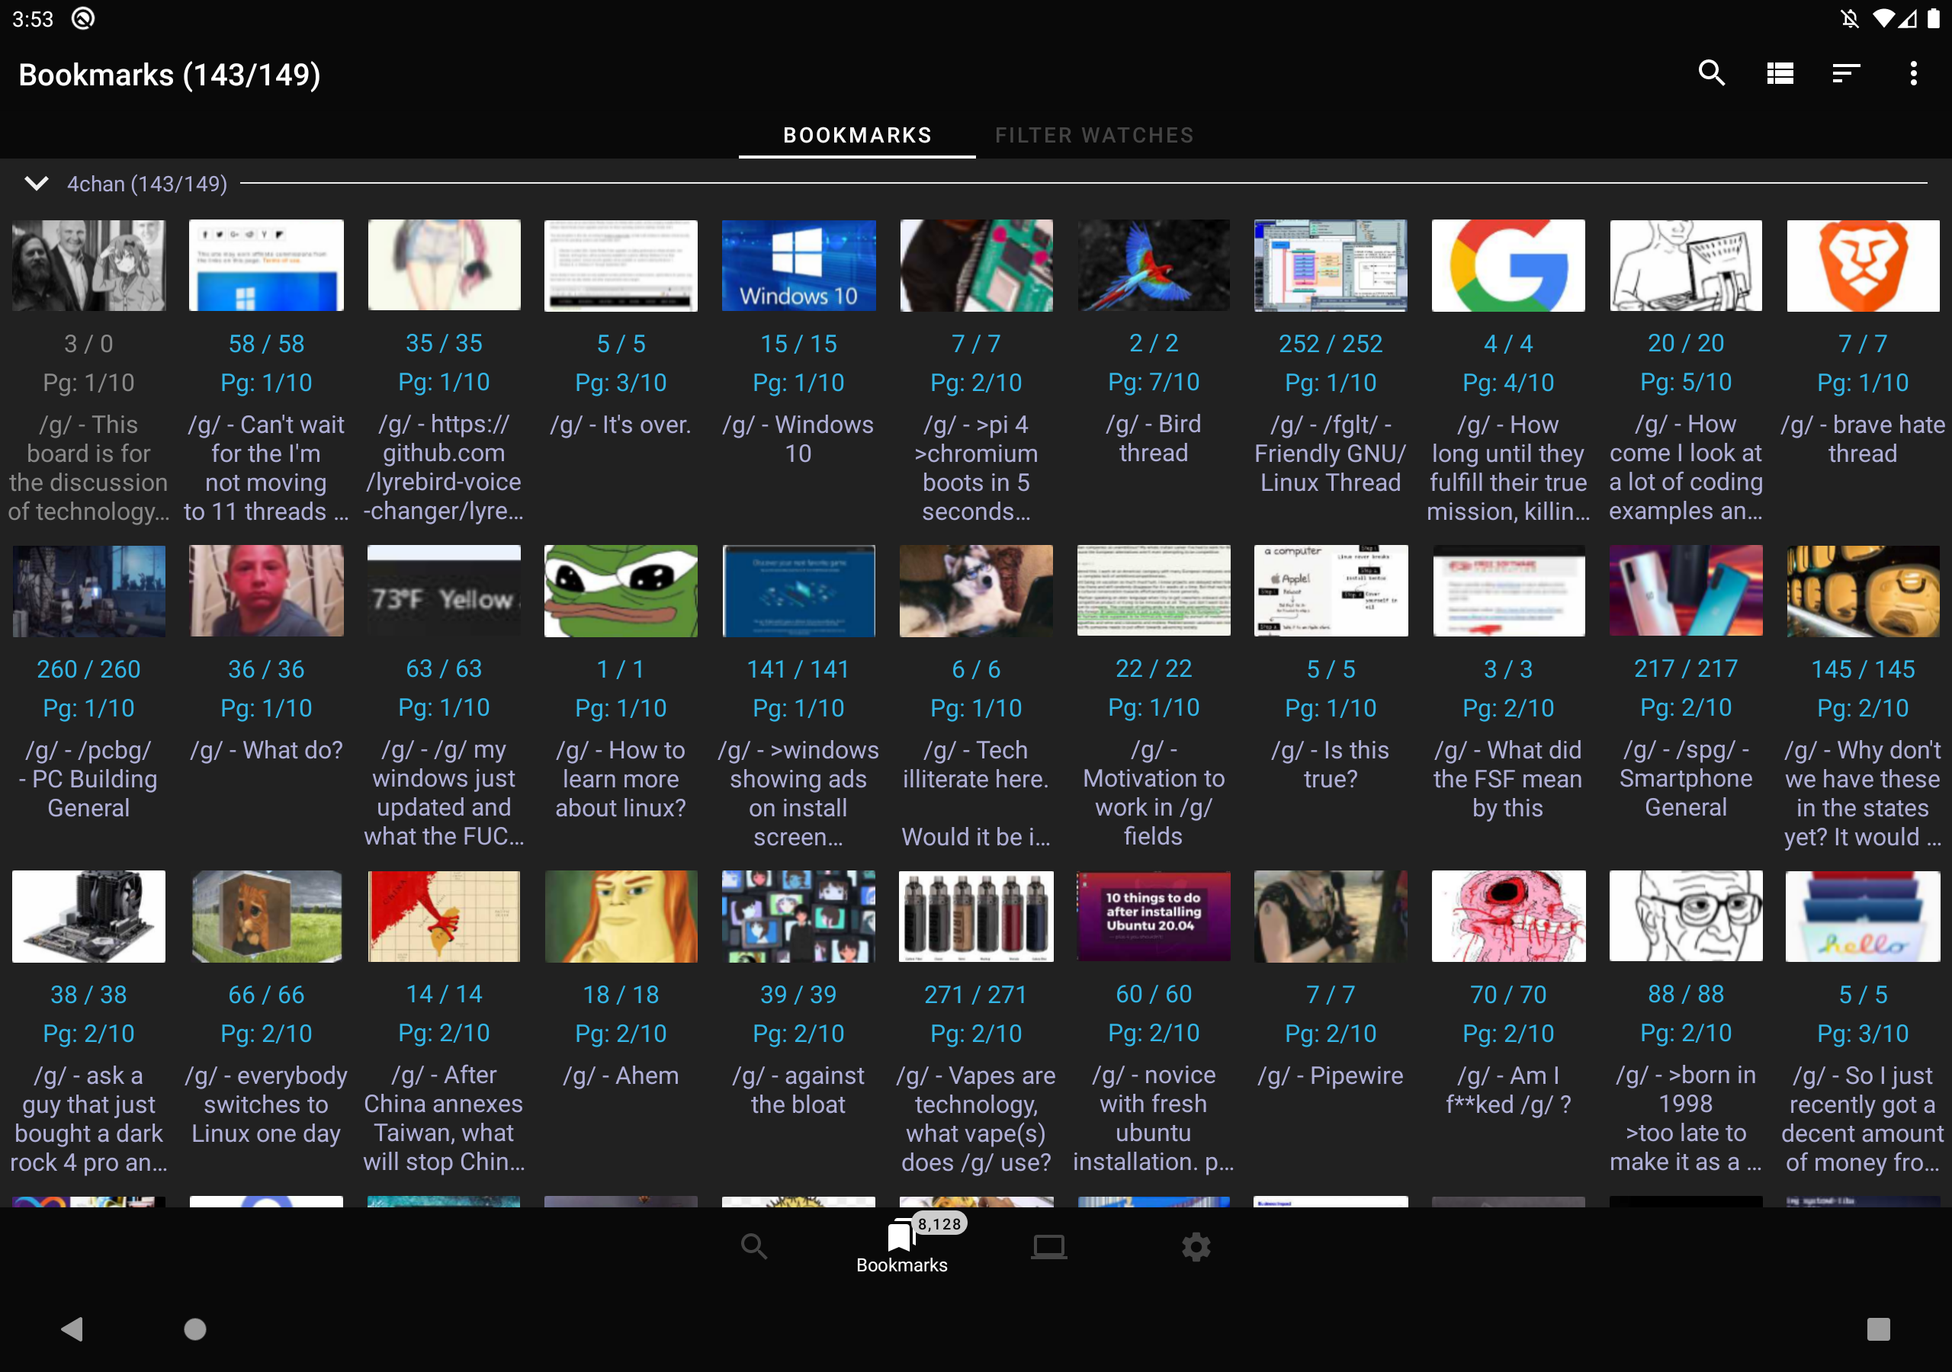
Task: Open the Pepe frog Linux thread thumbnail
Action: [x=621, y=591]
